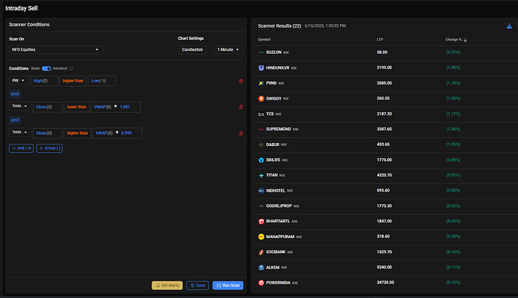The image size is (518, 298).
Task: Delete the day High(0) higher than Low(-1) condition
Action: tap(241, 81)
